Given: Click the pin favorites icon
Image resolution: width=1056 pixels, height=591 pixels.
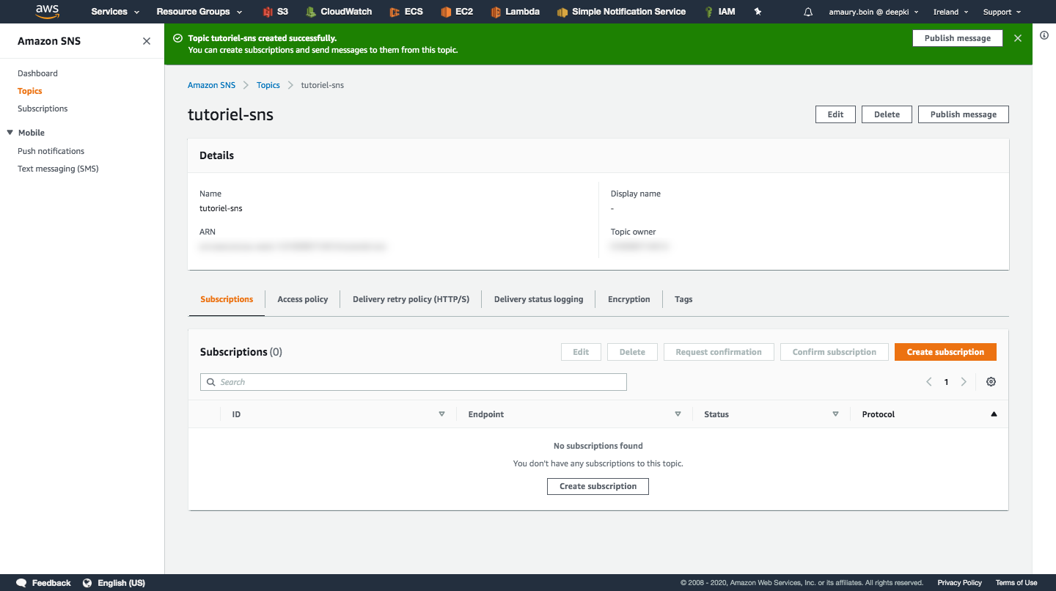Looking at the screenshot, I should pos(758,12).
